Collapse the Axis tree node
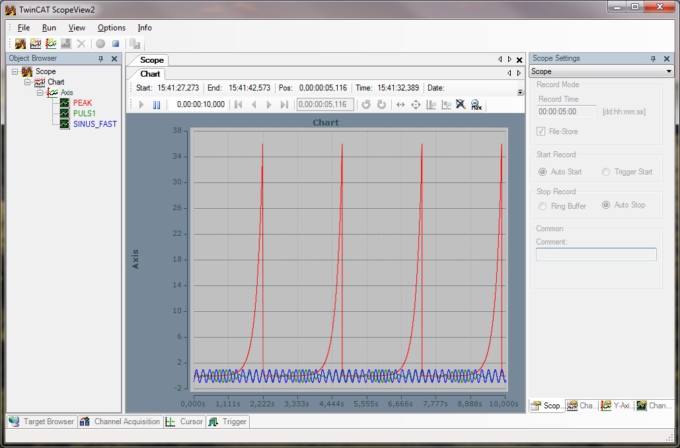 (40, 93)
